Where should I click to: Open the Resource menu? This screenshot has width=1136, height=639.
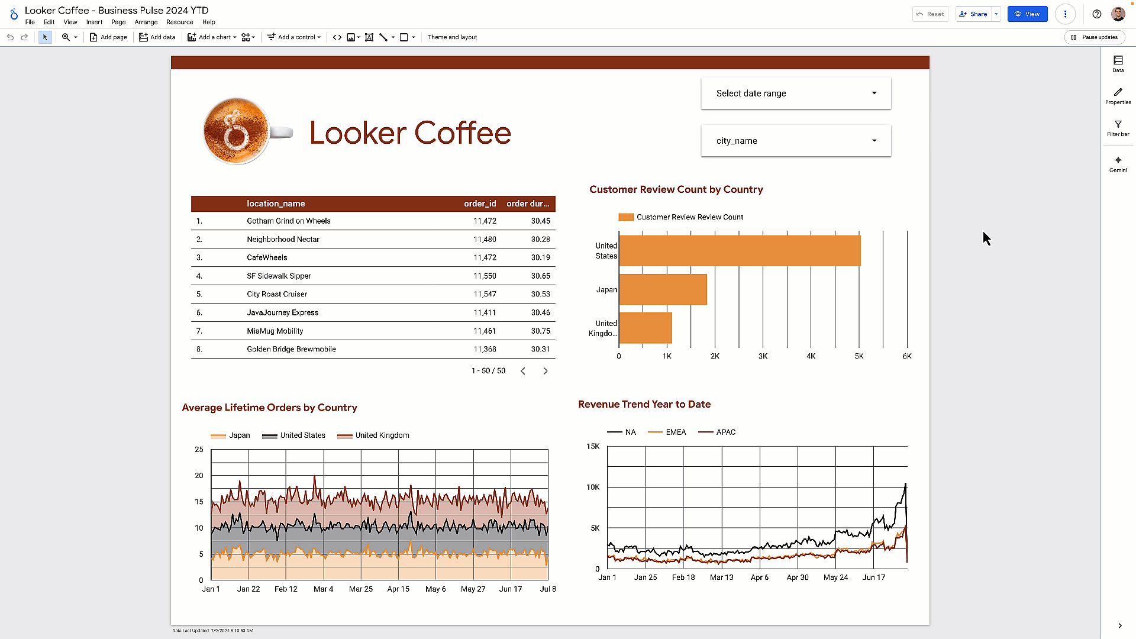pos(179,22)
